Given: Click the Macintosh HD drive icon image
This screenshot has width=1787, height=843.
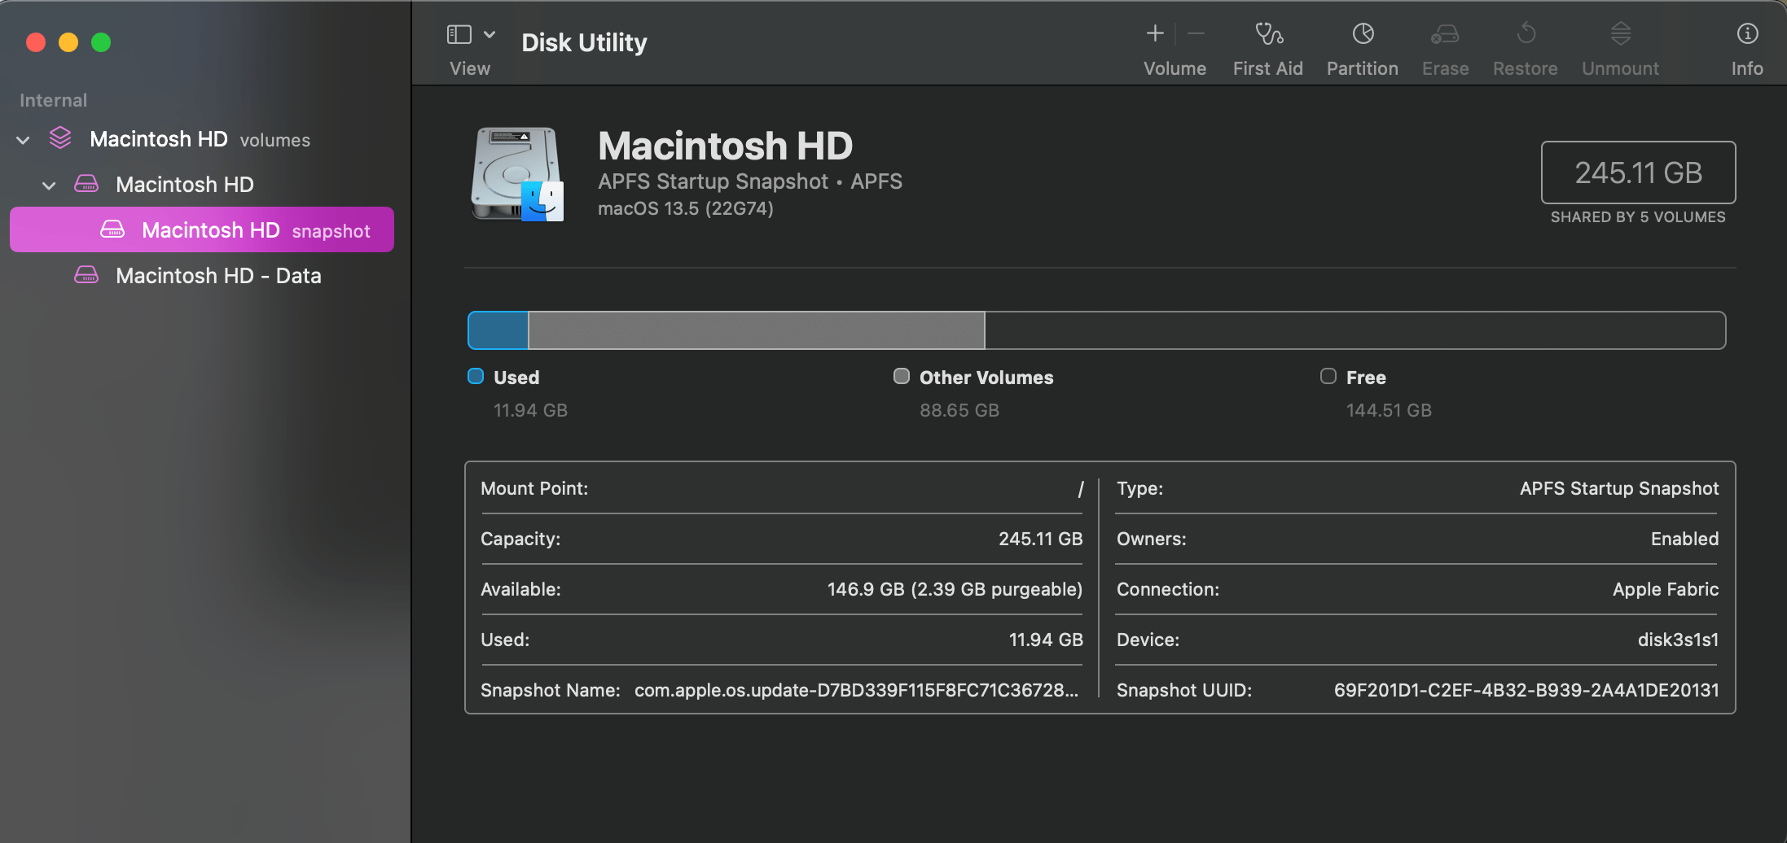Looking at the screenshot, I should [x=516, y=174].
